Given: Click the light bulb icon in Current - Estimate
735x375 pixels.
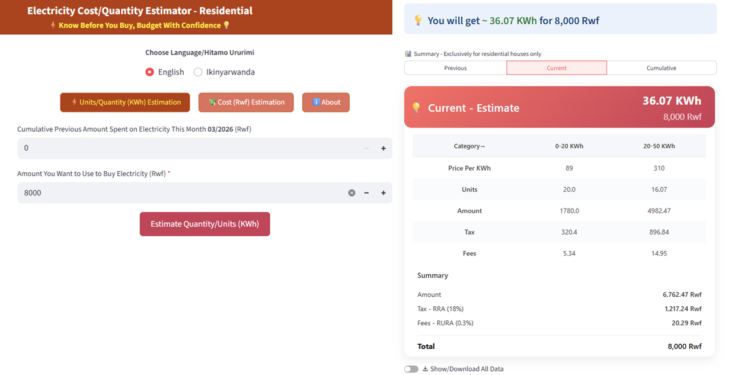Looking at the screenshot, I should (417, 108).
